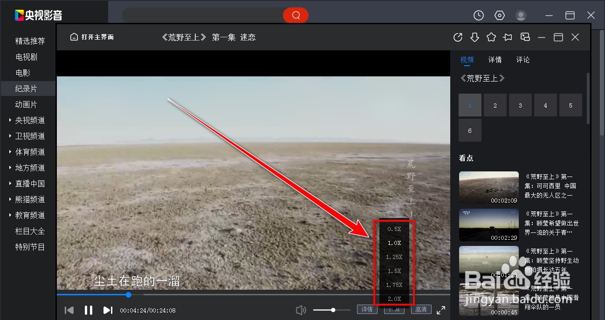Select episode 4

(545, 105)
